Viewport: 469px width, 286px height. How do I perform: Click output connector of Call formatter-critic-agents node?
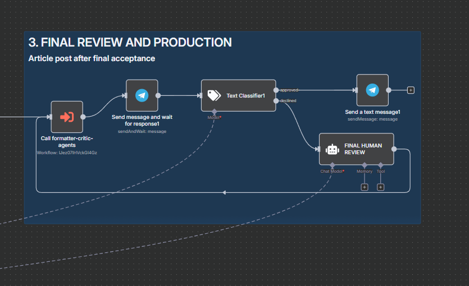pos(83,117)
